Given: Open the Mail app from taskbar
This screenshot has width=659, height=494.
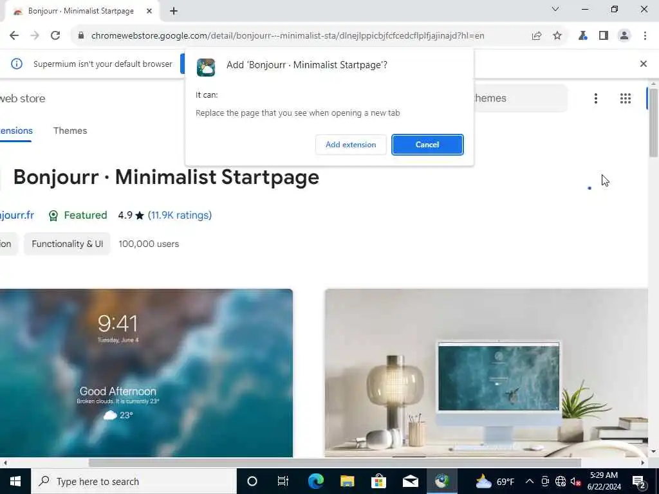Looking at the screenshot, I should pos(410,481).
